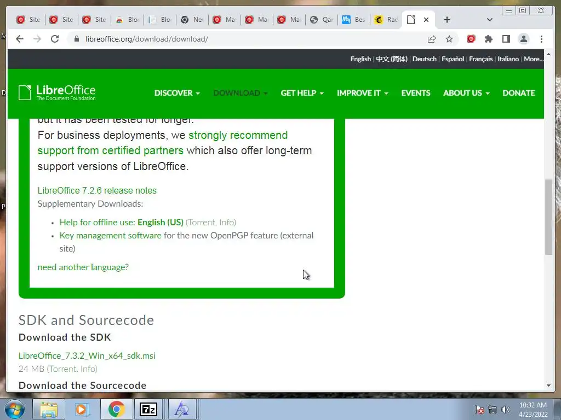Toggle the browser side panel icon

pos(506,39)
